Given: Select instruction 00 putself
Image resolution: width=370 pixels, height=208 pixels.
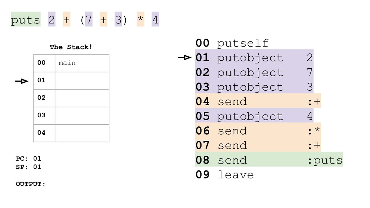Looking at the screenshot, I should (232, 43).
